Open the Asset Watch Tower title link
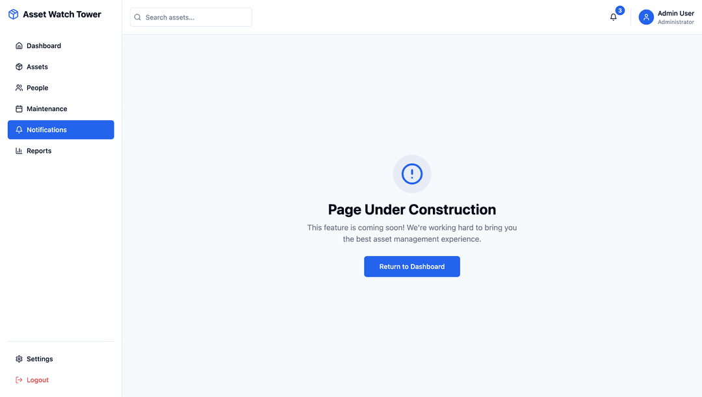This screenshot has width=702, height=397. [x=62, y=14]
